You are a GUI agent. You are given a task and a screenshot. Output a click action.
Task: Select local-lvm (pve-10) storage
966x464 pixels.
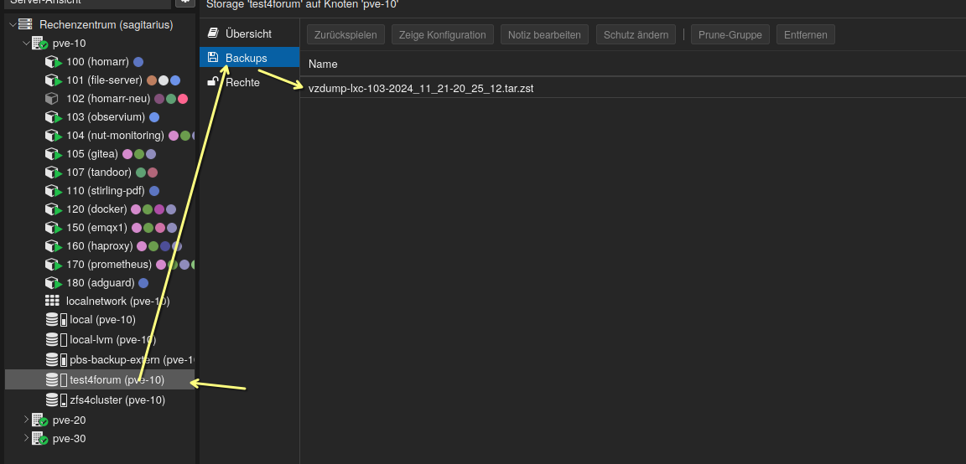coord(112,340)
